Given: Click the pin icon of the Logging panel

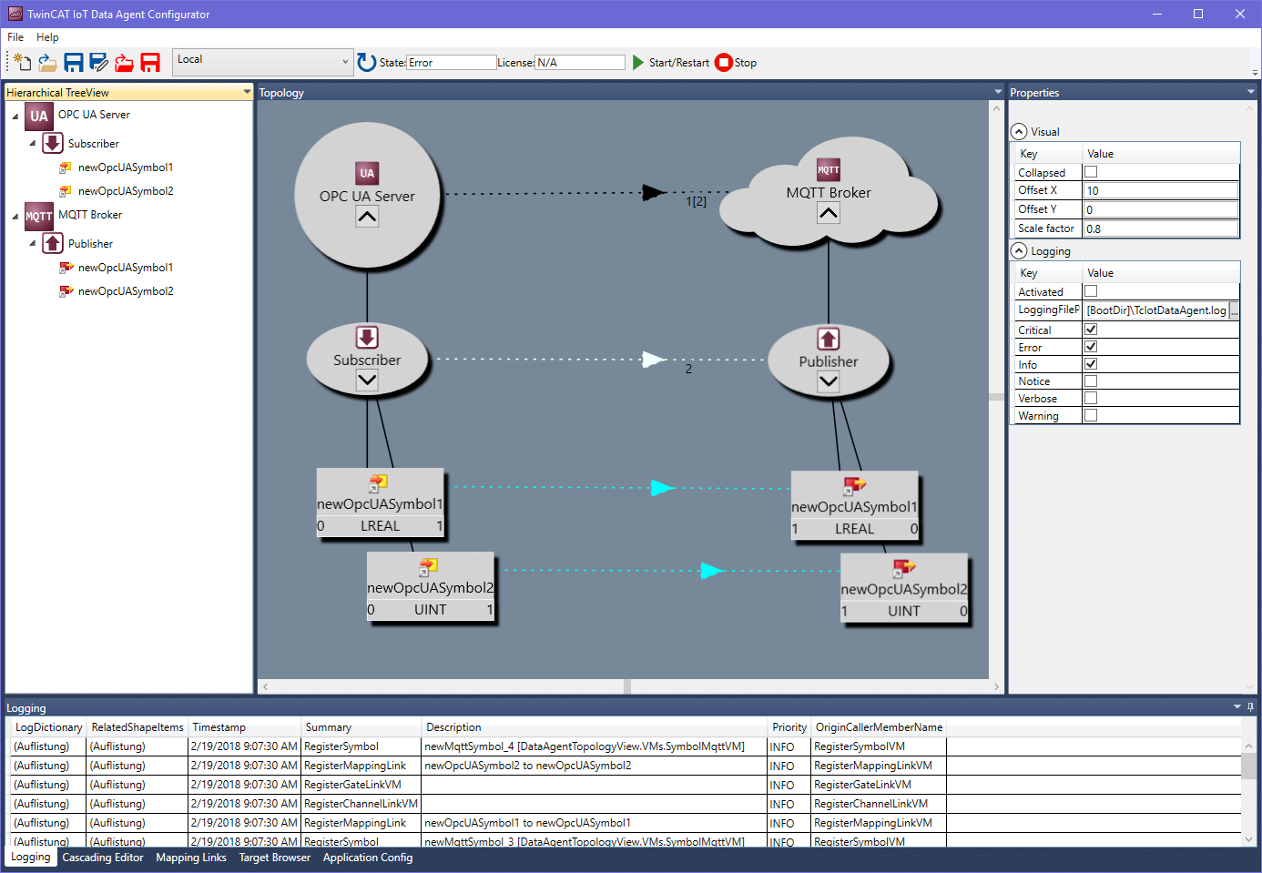Looking at the screenshot, I should [x=1250, y=707].
